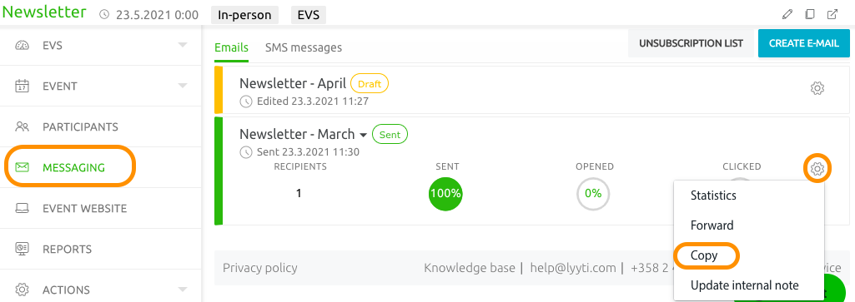Open the Newsletter - March dropdown arrow
This screenshot has height=302, width=855.
tap(363, 135)
